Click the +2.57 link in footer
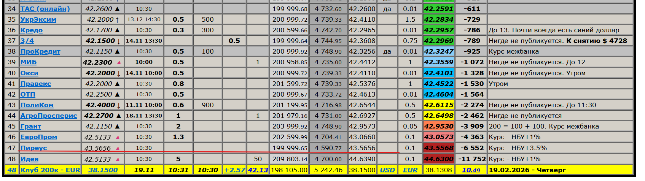Image resolution: width=645 pixels, height=181 pixels. click(x=234, y=170)
